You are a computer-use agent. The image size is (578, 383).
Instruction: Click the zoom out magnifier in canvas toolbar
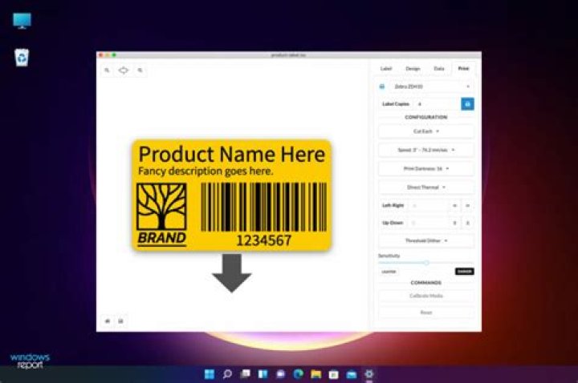tap(107, 70)
